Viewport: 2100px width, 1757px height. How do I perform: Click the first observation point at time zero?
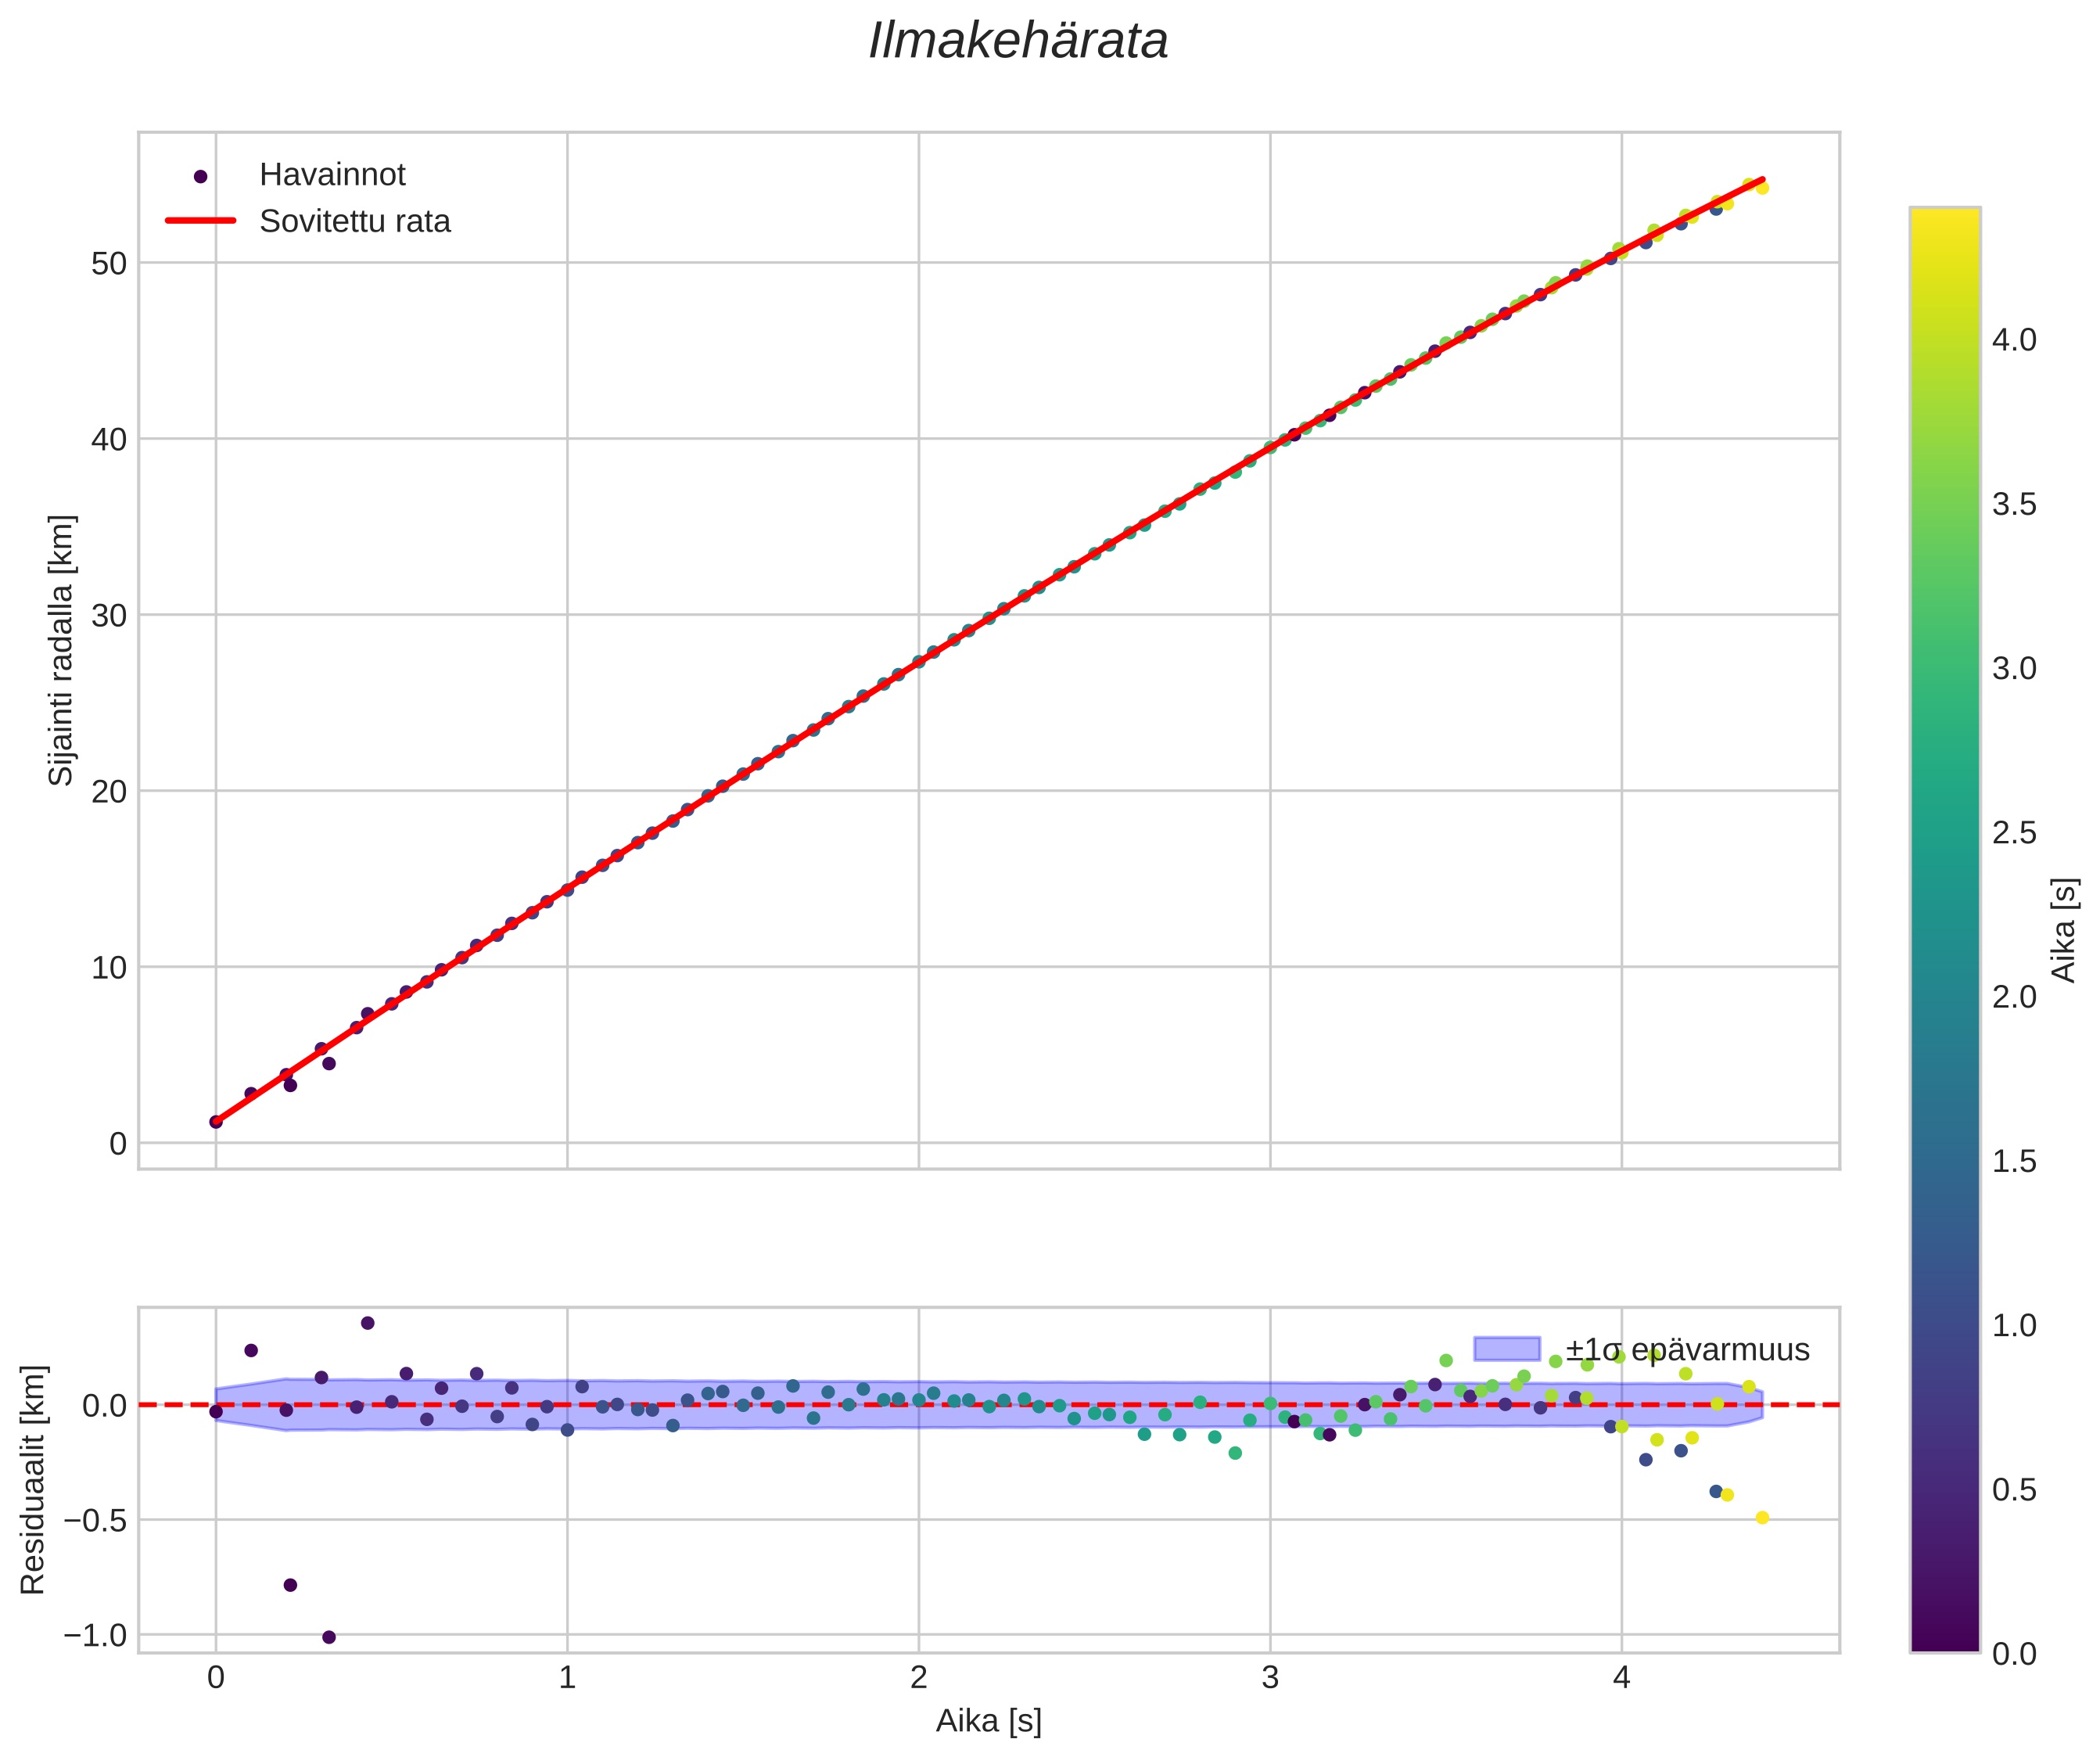(216, 1122)
